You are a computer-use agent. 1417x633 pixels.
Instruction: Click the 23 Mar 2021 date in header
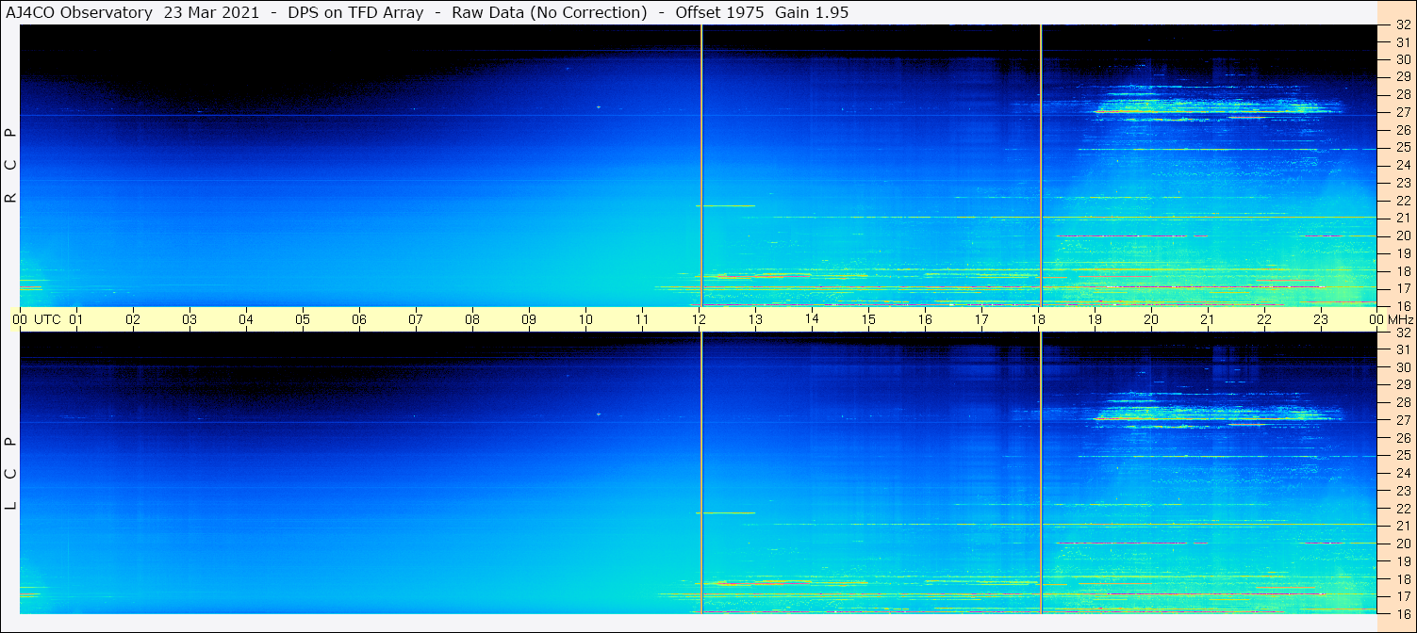tap(210, 12)
